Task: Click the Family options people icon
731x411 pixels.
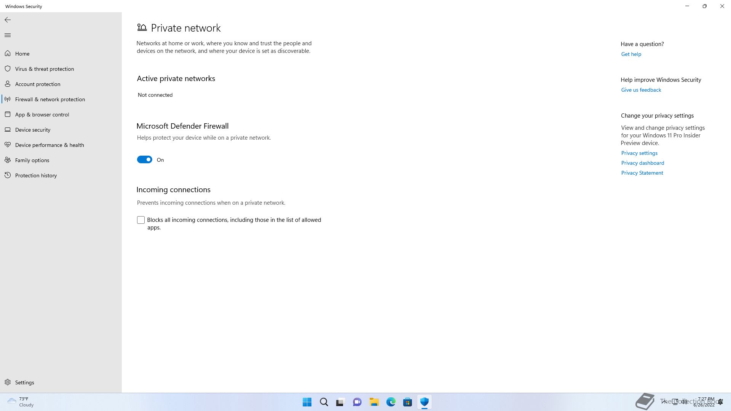Action: click(8, 160)
